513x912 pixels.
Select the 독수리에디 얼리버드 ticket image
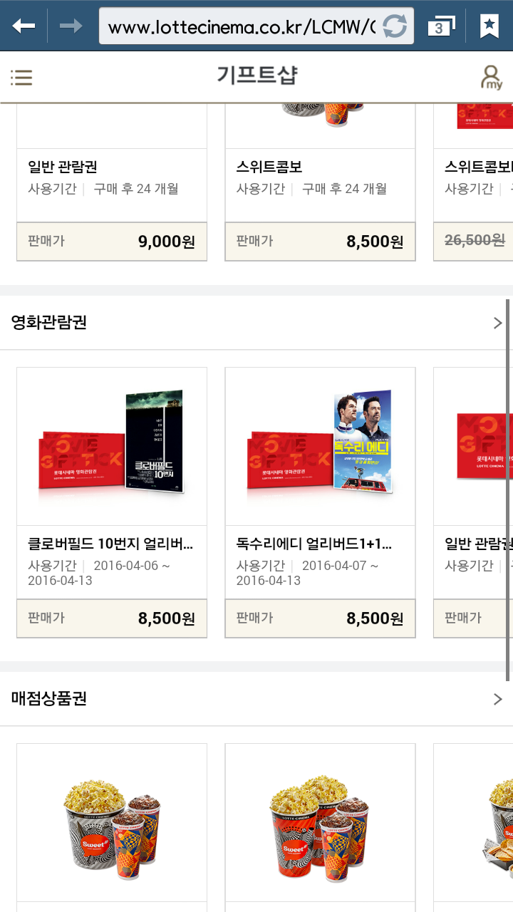tap(320, 447)
